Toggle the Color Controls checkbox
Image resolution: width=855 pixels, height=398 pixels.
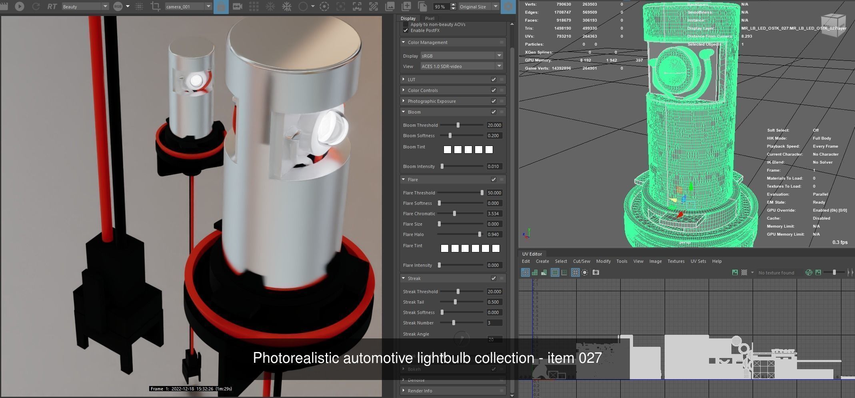(x=493, y=90)
